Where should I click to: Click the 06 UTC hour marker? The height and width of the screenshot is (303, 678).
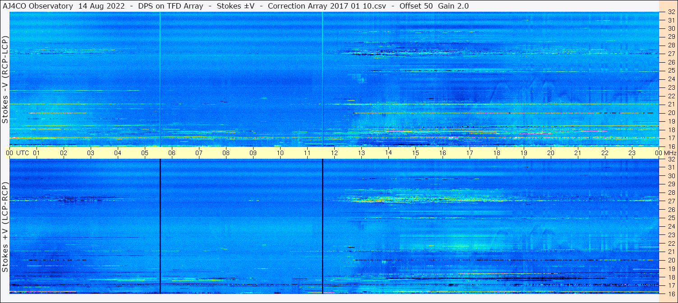pos(172,153)
